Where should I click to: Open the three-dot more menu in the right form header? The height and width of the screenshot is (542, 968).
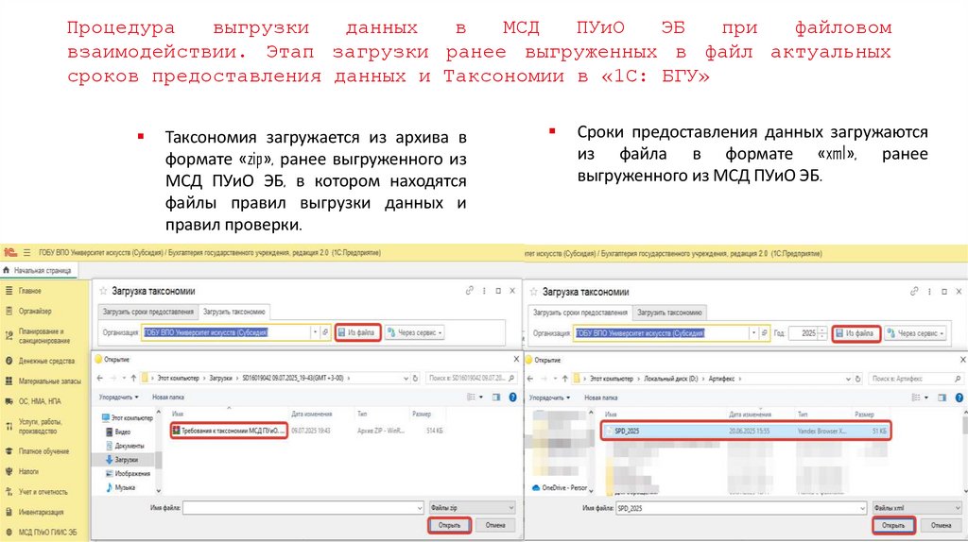[929, 291]
